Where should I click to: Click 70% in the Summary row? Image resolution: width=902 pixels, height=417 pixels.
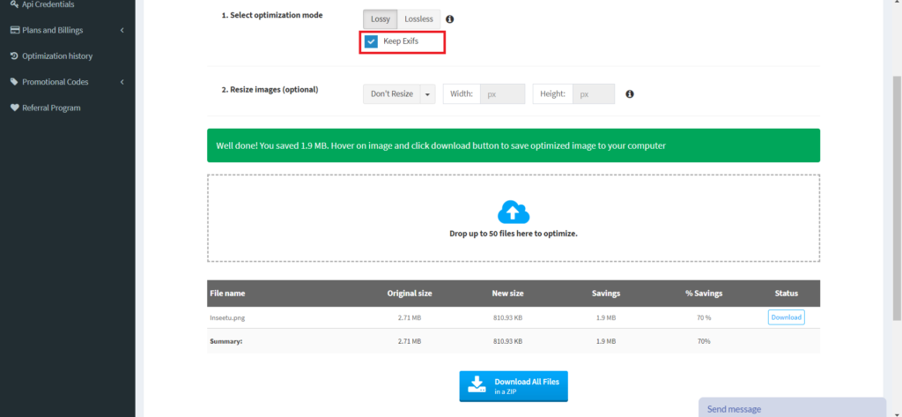(x=704, y=341)
